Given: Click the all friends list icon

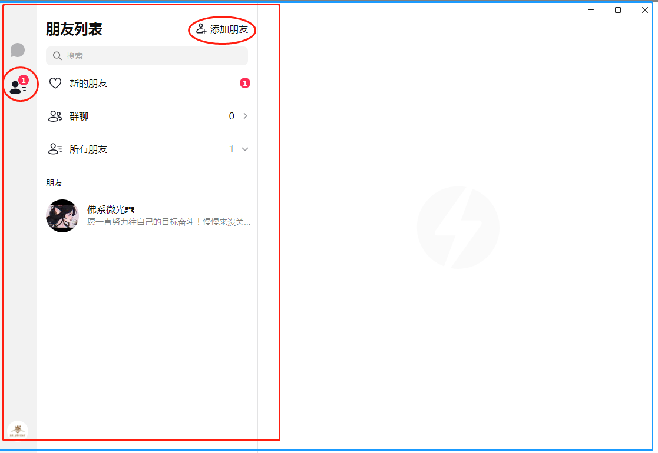Looking at the screenshot, I should [55, 149].
